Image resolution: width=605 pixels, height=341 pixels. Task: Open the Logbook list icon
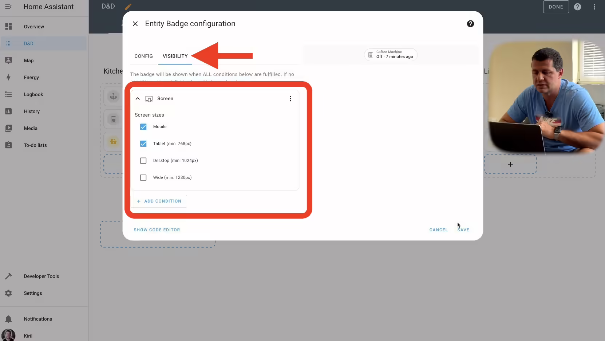click(8, 94)
